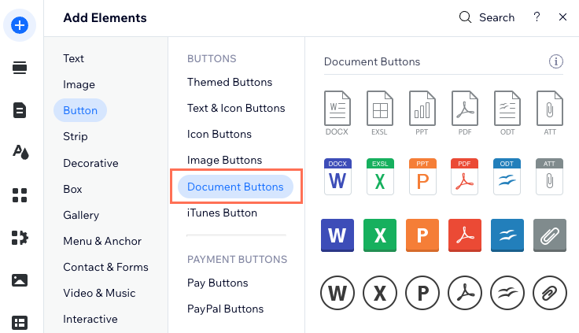Add outline DOCX document button
This screenshot has height=333, width=579.
click(337, 113)
